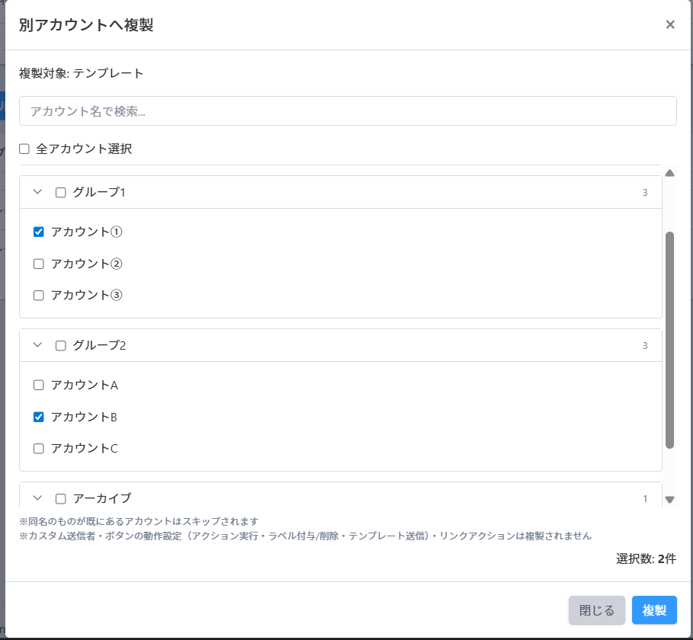Click the アカウント名で検索 search field

347,111
